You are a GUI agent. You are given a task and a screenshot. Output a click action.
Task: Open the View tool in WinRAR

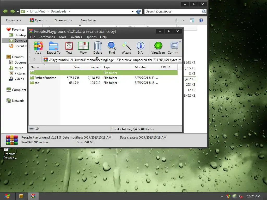[83, 48]
